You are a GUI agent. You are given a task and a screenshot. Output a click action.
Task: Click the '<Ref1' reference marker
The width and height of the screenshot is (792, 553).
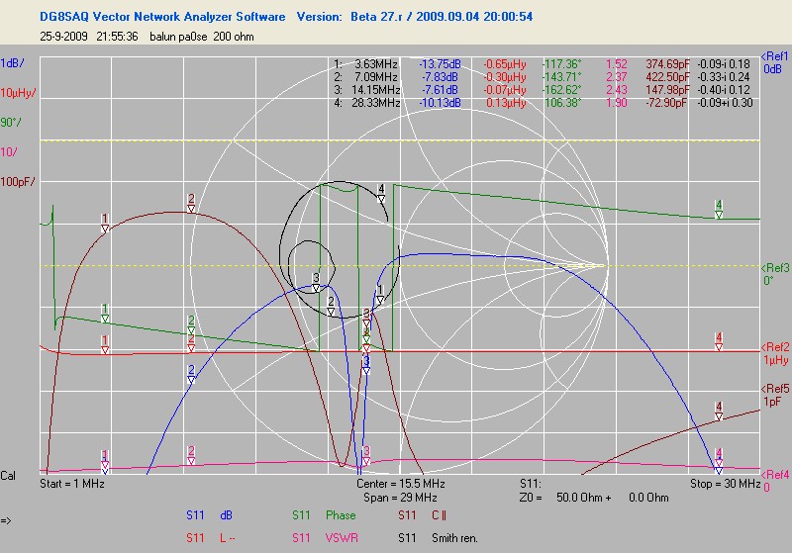coord(775,56)
